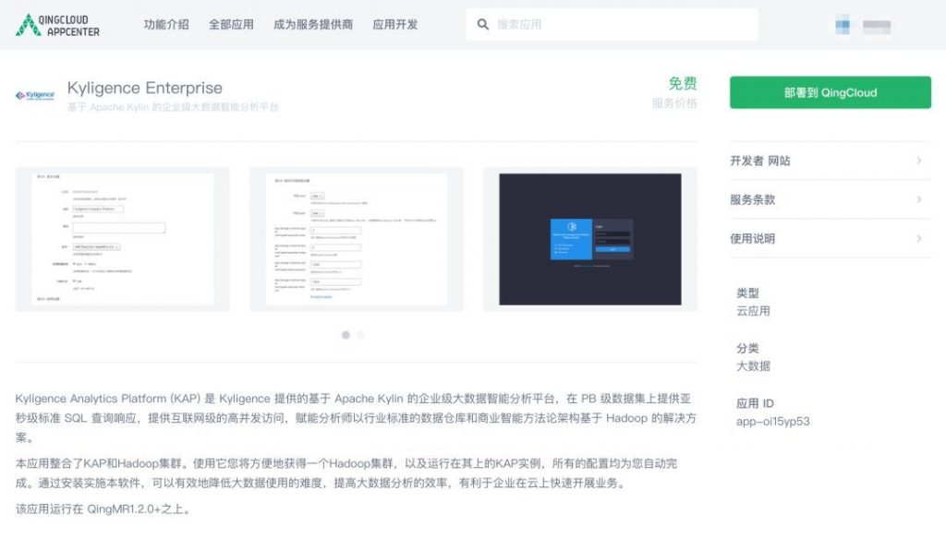Select the first carousel page dot
The width and height of the screenshot is (946, 538).
pyautogui.click(x=346, y=335)
